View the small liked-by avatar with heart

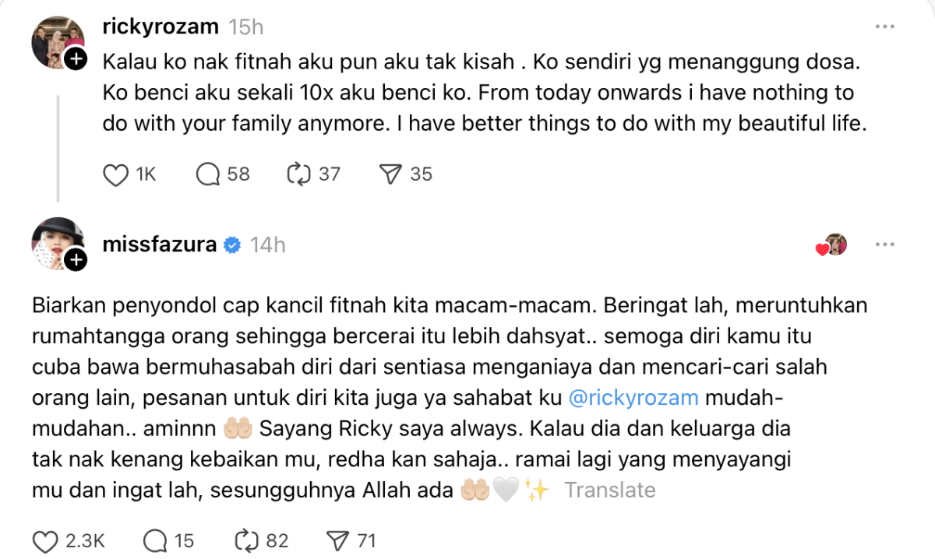pyautogui.click(x=832, y=245)
